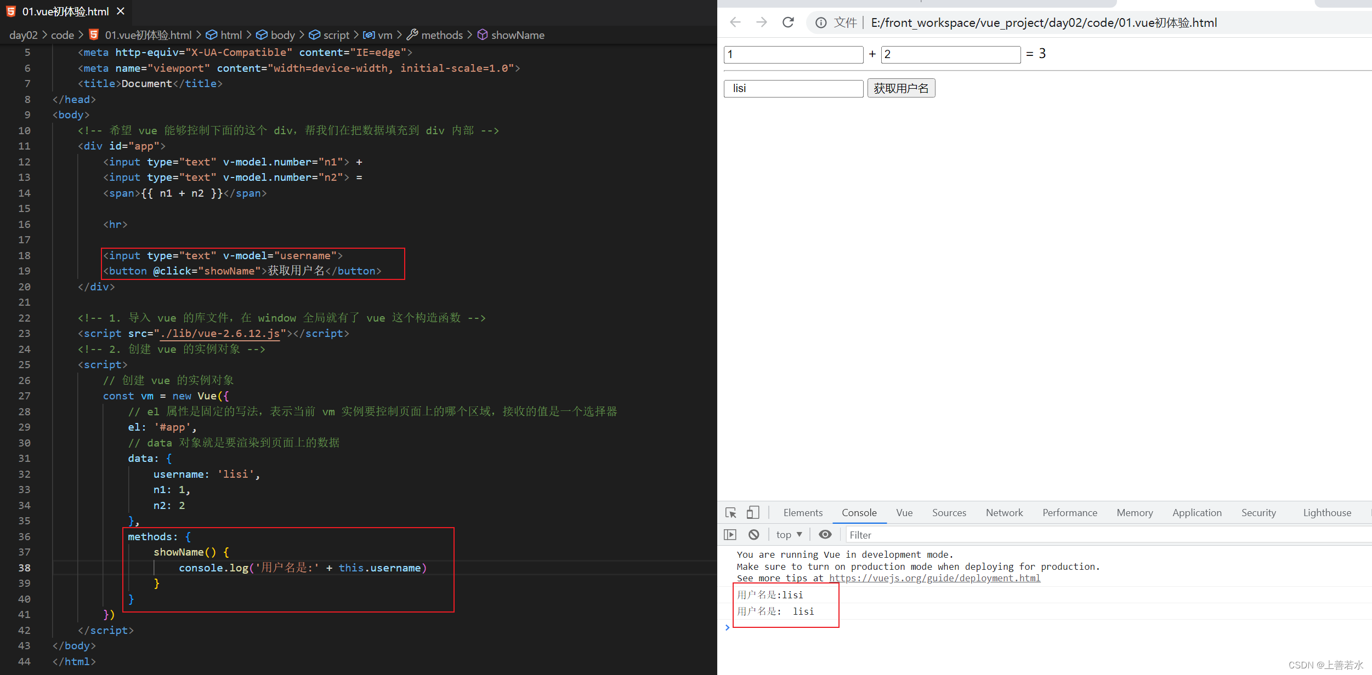Click the day02 breadcrumb segment
The image size is (1372, 675).
(x=24, y=35)
